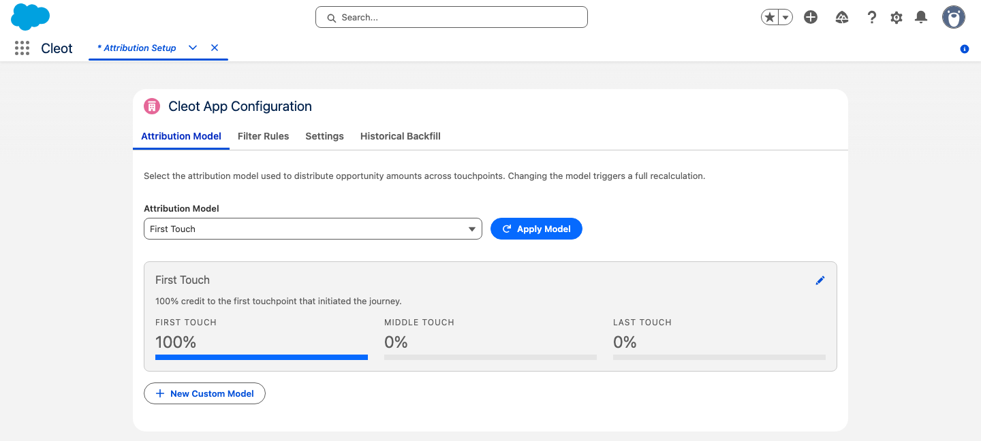The height and width of the screenshot is (441, 981).
Task: Open the Setup gear icon
Action: click(897, 18)
